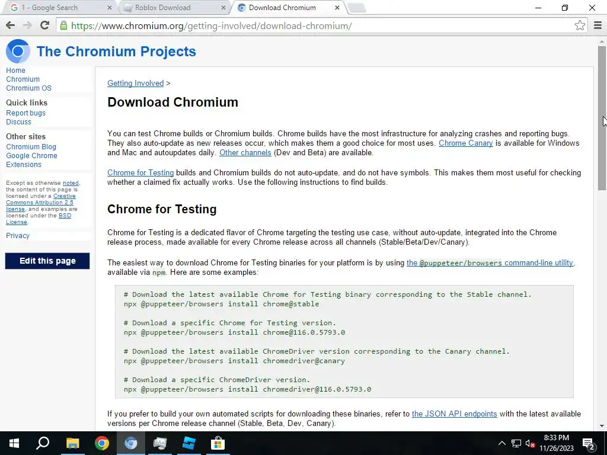
Task: Click the Chromium logo in page header
Action: [x=17, y=51]
